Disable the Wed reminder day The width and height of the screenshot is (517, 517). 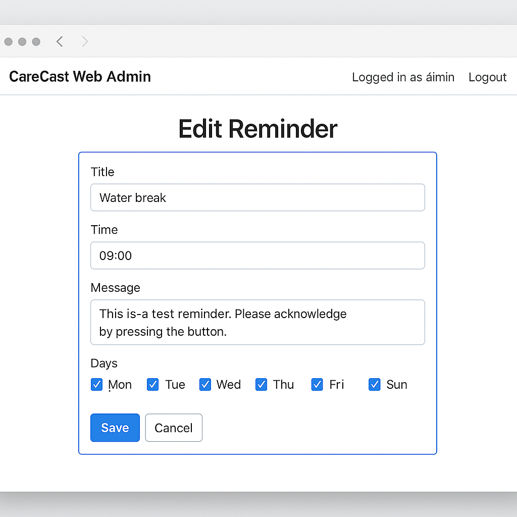pos(205,384)
